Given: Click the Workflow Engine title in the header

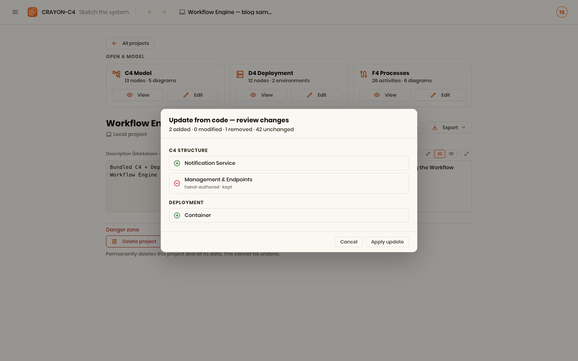Looking at the screenshot, I should point(230,12).
